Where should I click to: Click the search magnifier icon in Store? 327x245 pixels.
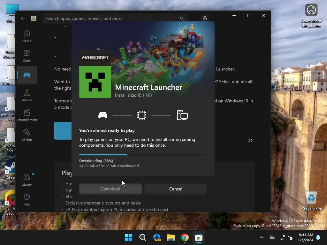[x=182, y=19]
